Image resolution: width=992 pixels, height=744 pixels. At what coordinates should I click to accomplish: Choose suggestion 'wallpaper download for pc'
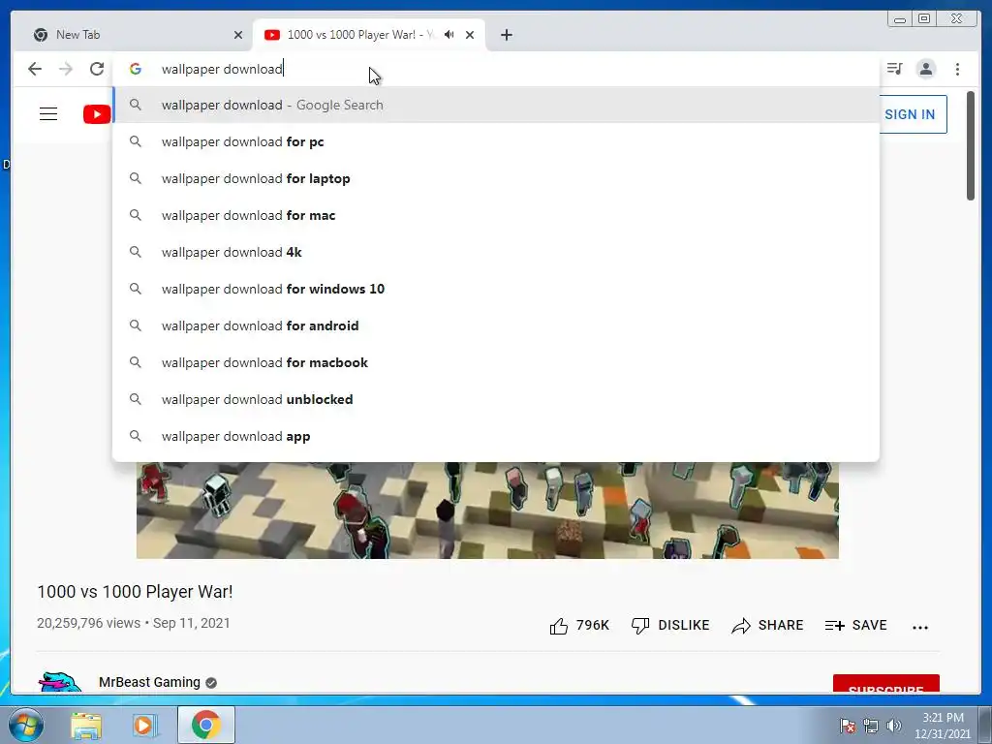click(496, 141)
